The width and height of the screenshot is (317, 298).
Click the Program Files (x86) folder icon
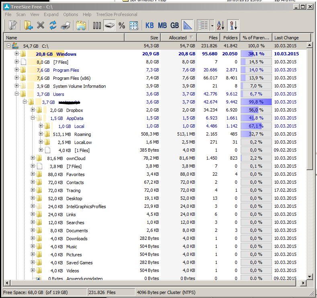(x=23, y=78)
